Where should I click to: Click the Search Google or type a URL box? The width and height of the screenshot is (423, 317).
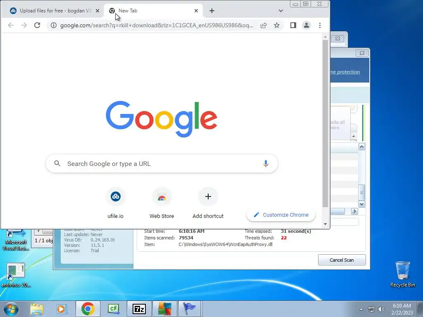tap(162, 163)
